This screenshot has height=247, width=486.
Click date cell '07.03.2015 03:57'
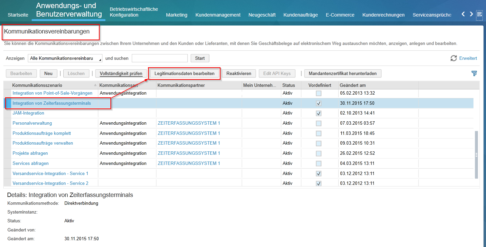point(357,123)
